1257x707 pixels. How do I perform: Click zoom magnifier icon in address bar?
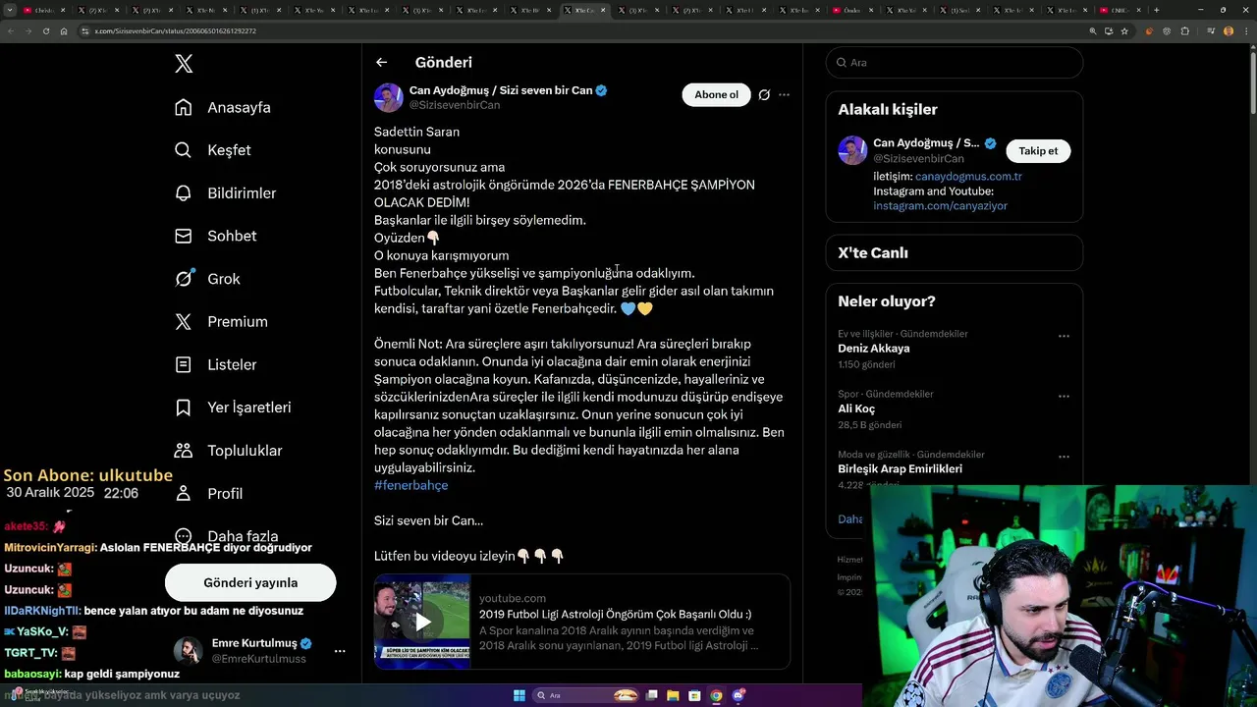click(1093, 31)
